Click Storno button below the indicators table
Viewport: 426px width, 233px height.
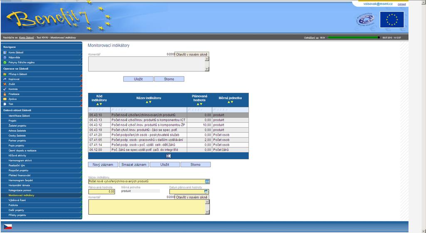point(196,165)
